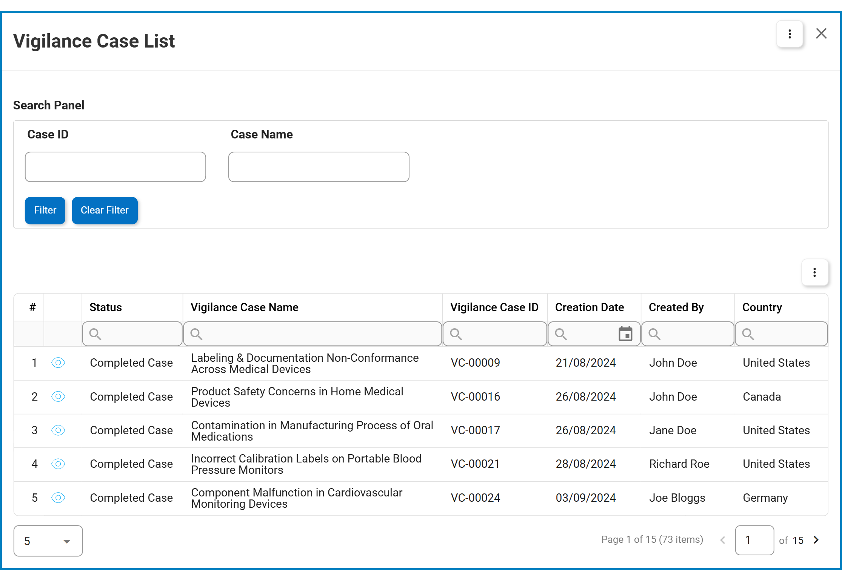Click creation date 21/08/2024
Image resolution: width=842 pixels, height=570 pixels.
tap(586, 363)
